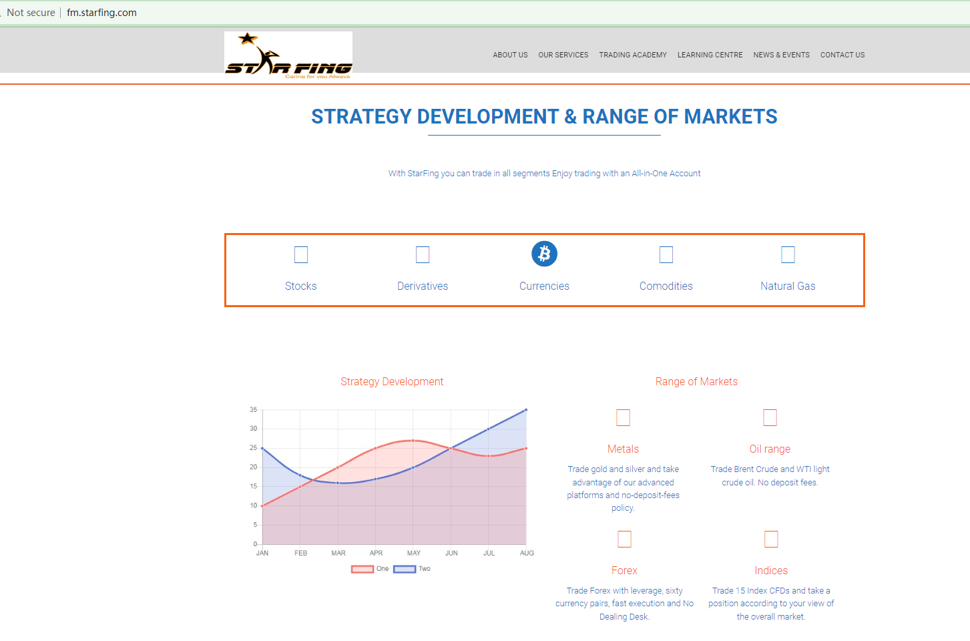Choose the Comodities label
970x641 pixels.
(666, 286)
